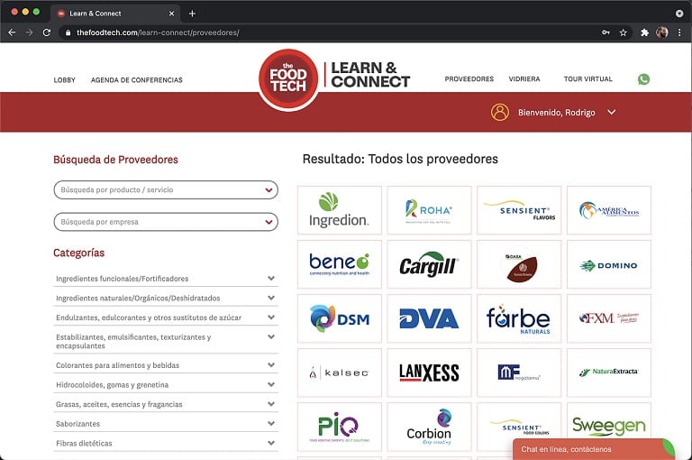Expand Endulzantes, edulcorantes category

click(166, 317)
